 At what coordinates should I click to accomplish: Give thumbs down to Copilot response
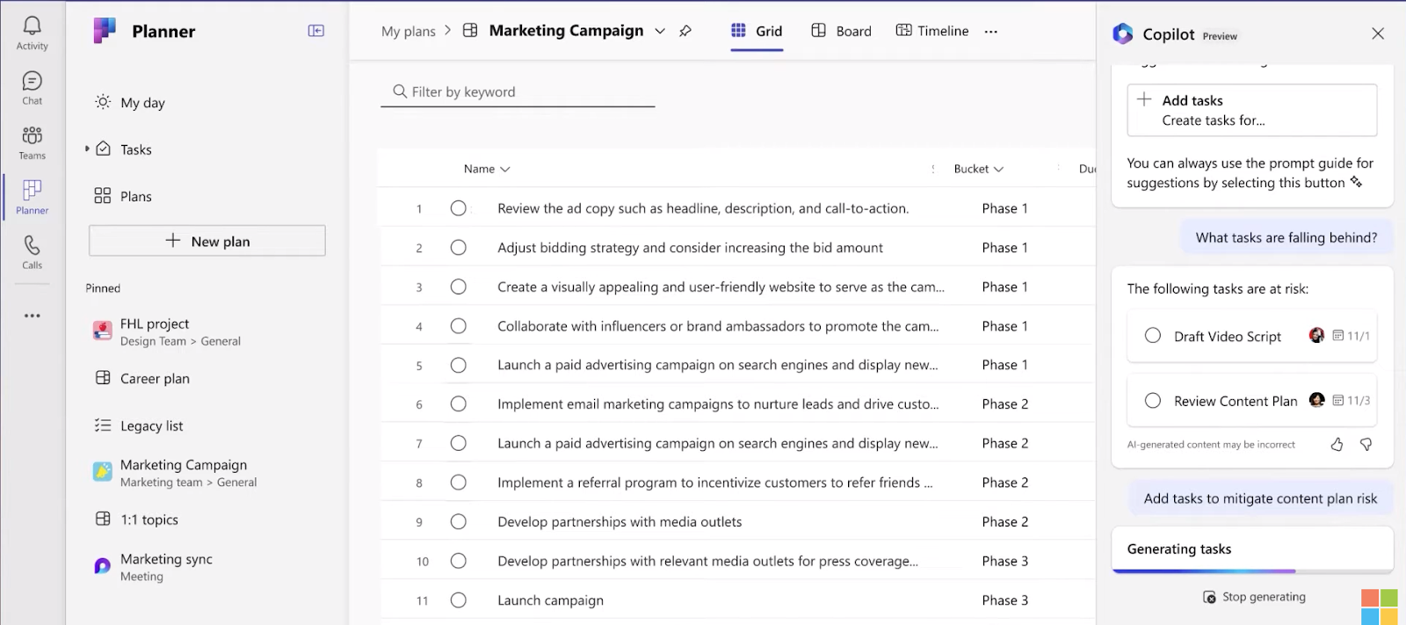pyautogui.click(x=1366, y=445)
